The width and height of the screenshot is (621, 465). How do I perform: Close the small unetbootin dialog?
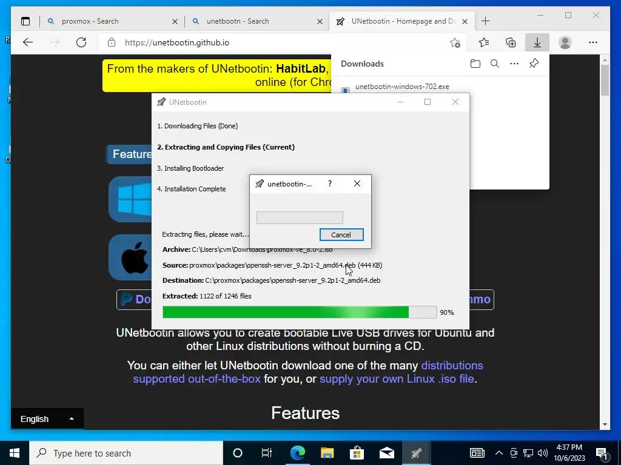357,184
